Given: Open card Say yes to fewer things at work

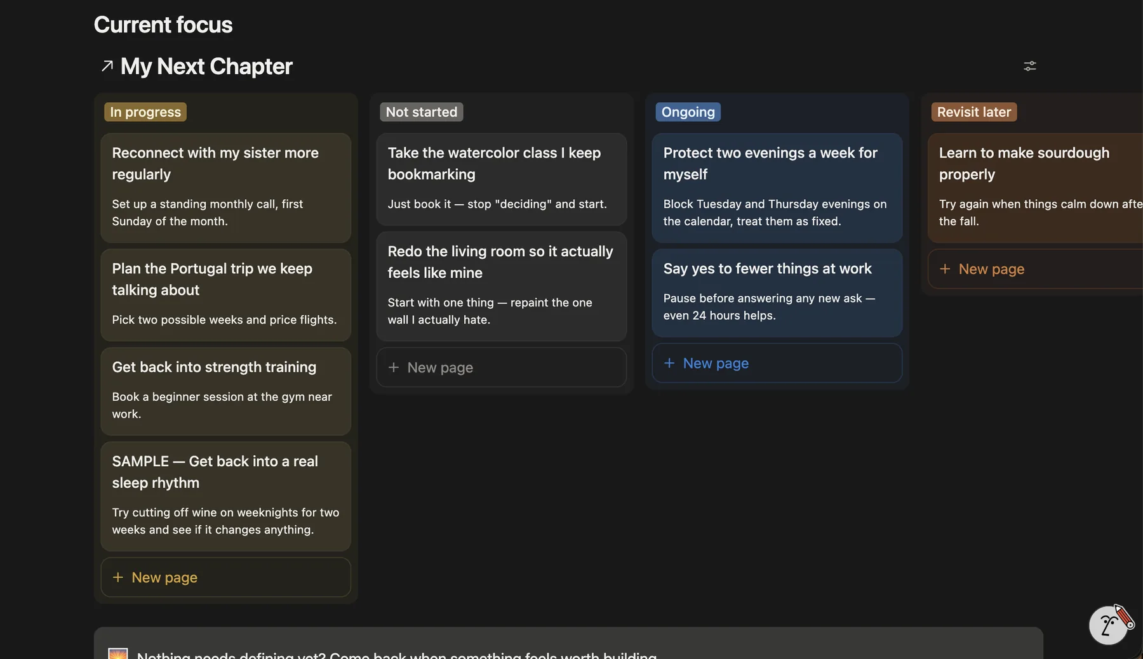Looking at the screenshot, I should coord(777,292).
